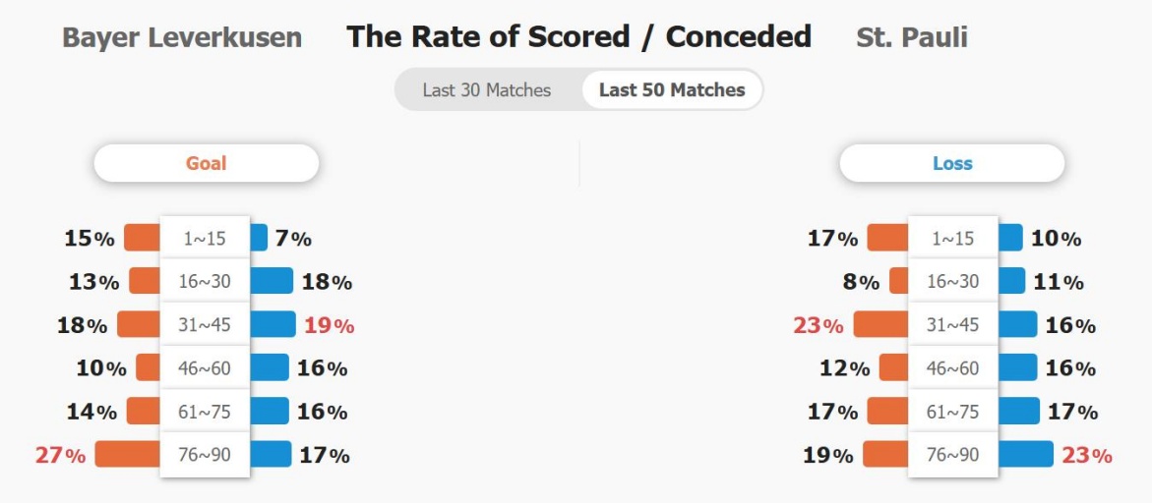Switch to Last 30 Matches view

486,90
